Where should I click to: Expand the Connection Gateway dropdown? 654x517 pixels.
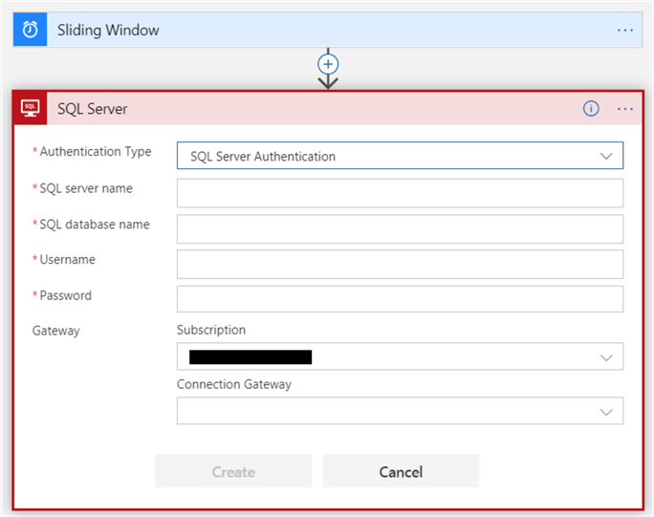click(400, 411)
